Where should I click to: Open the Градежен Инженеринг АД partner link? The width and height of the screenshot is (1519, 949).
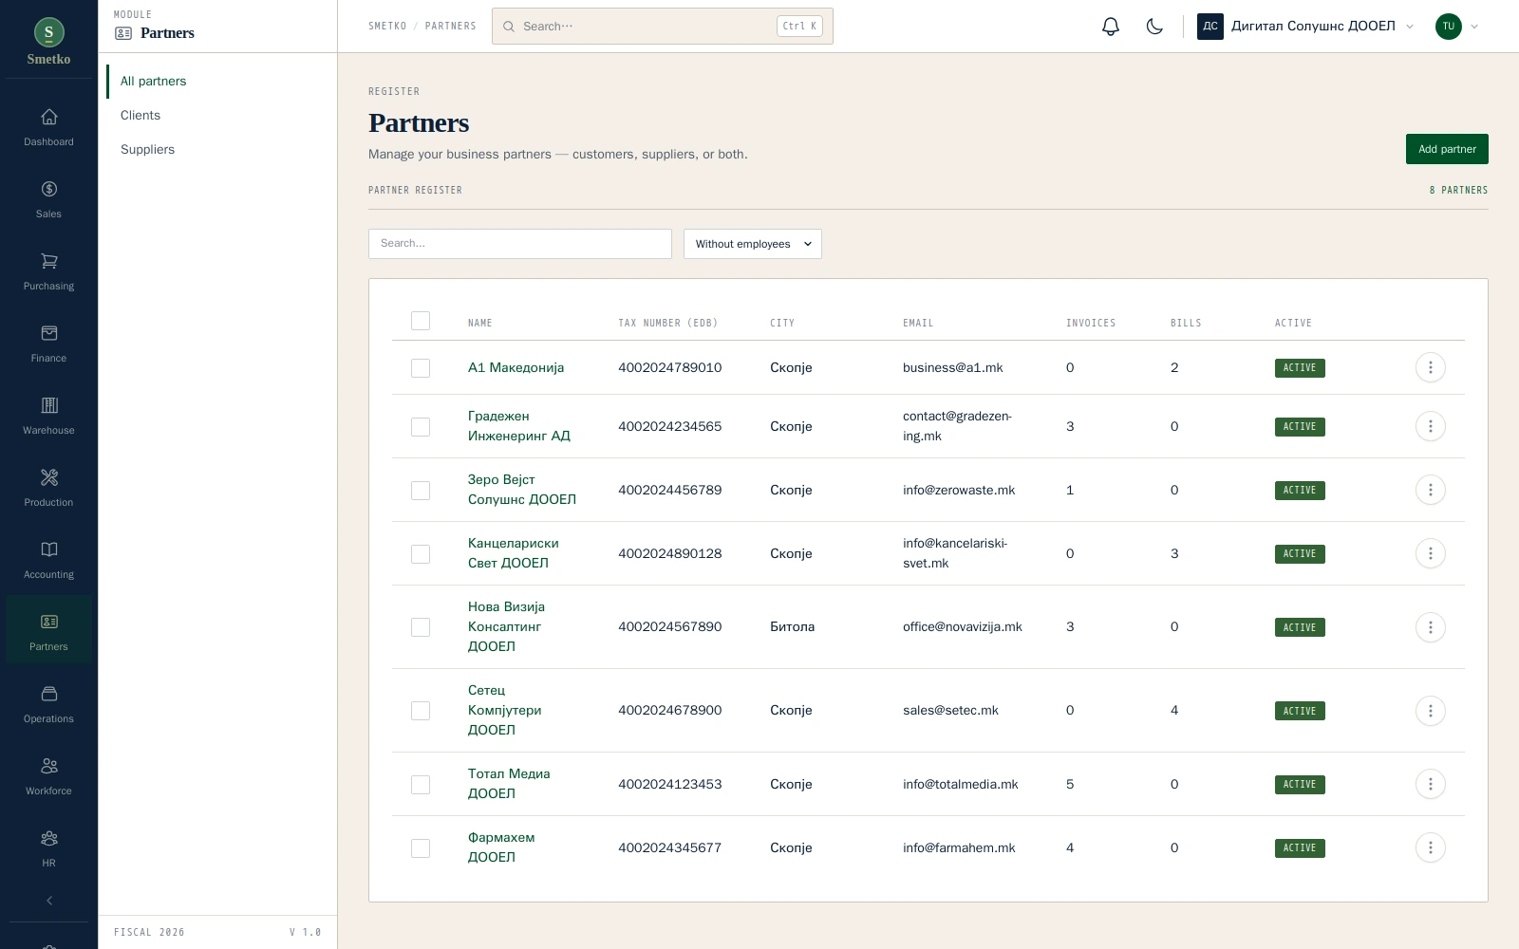click(519, 426)
